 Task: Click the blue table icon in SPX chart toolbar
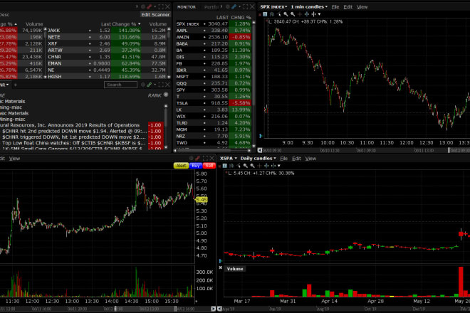[265, 14]
